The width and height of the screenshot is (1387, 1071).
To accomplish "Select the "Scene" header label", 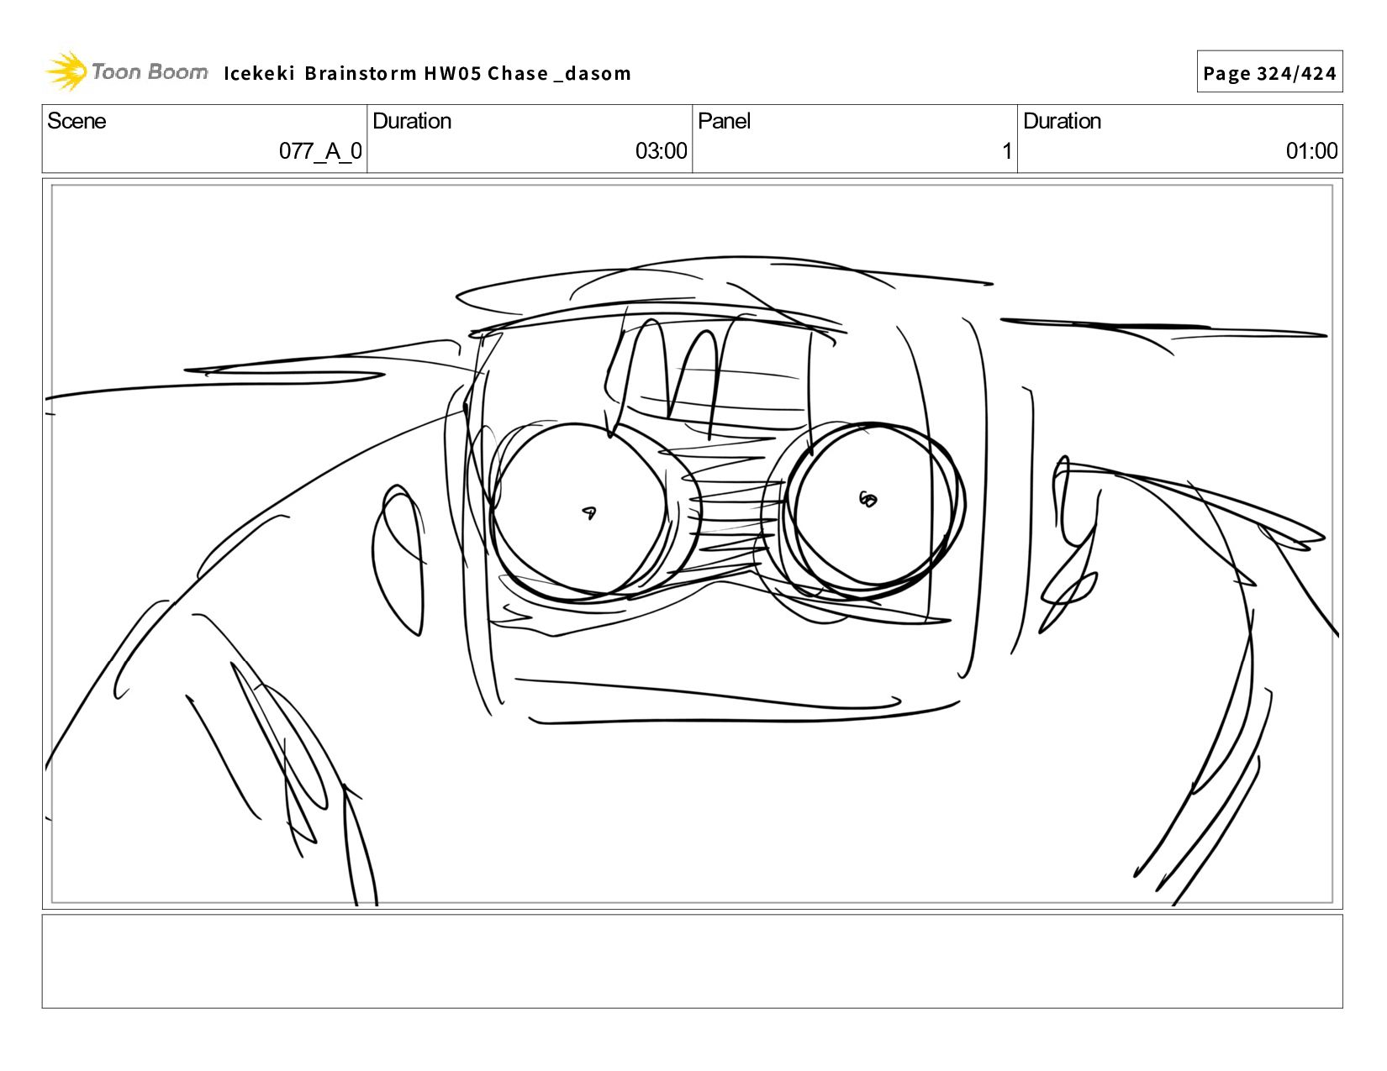I will coord(76,121).
